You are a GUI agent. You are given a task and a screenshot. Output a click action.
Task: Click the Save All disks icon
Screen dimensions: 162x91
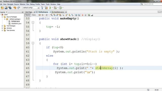pos(10,8)
